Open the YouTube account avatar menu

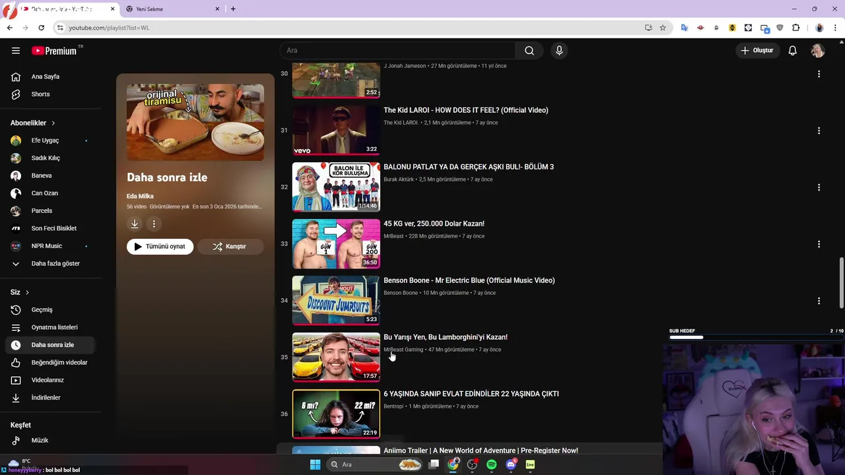(818, 51)
